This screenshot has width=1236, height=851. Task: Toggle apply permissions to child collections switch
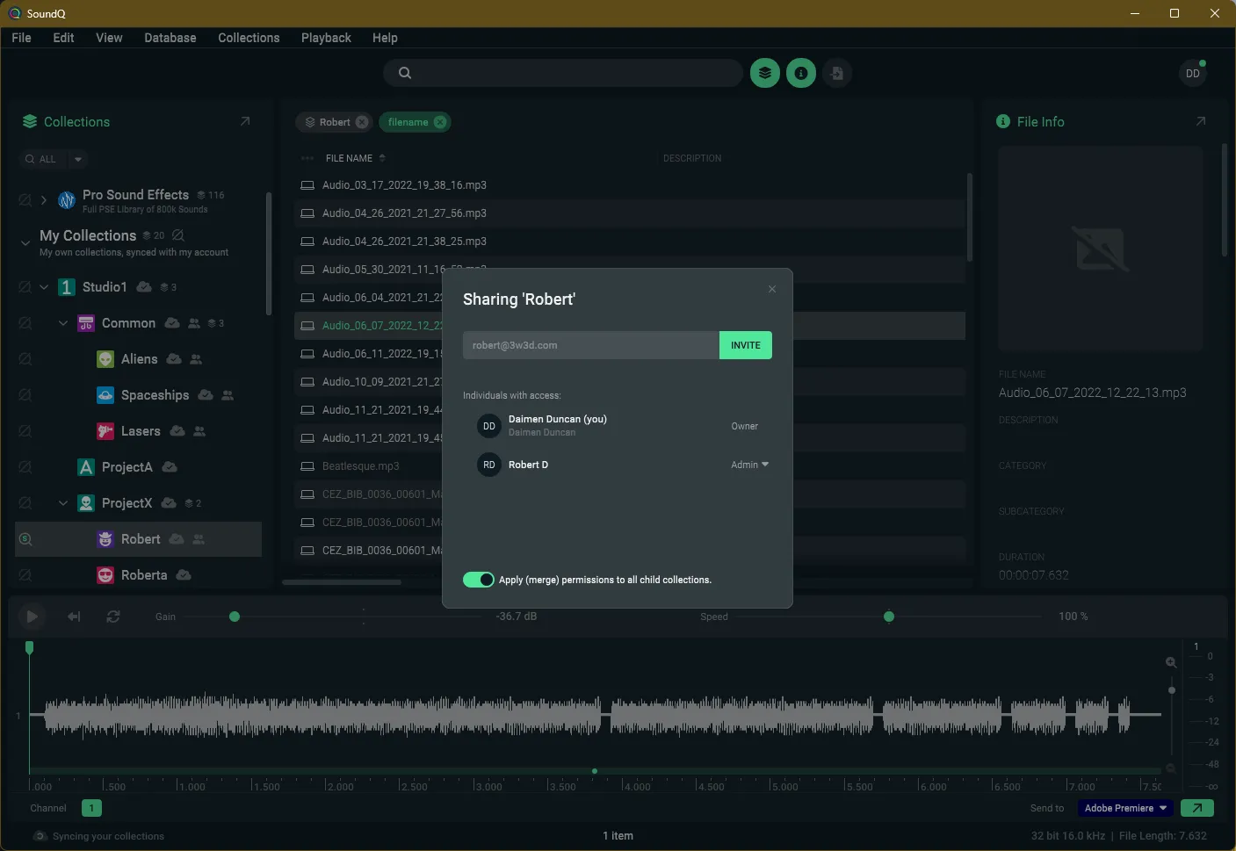pyautogui.click(x=479, y=580)
